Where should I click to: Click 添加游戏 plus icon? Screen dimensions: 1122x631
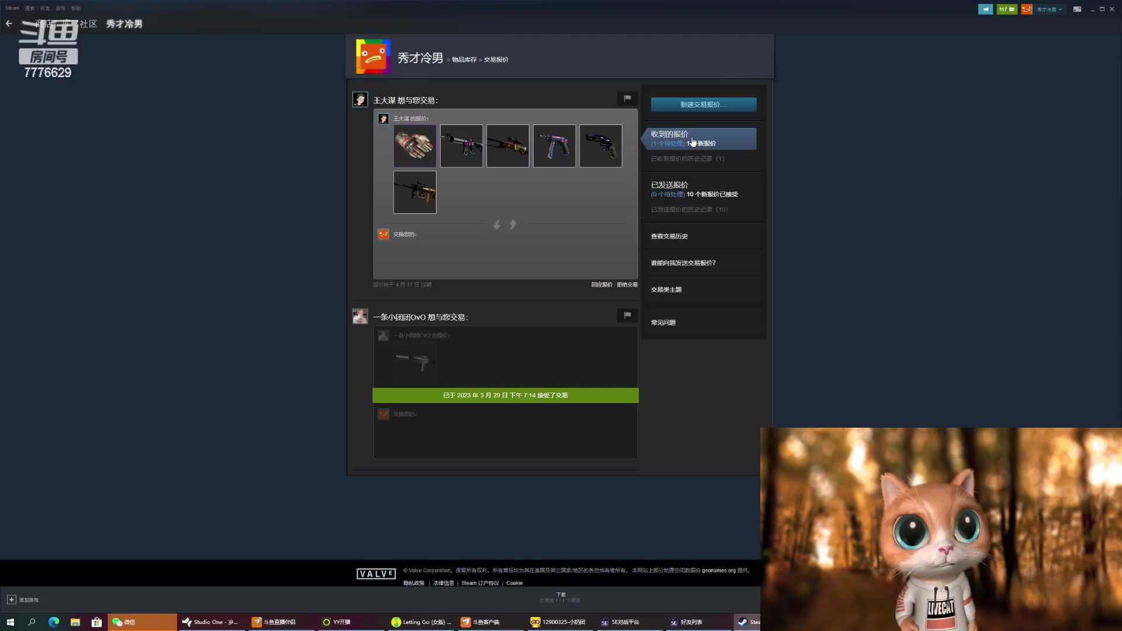[x=11, y=600]
